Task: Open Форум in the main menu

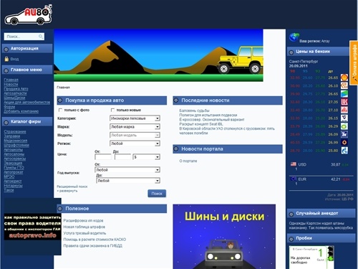Action: coord(9,107)
